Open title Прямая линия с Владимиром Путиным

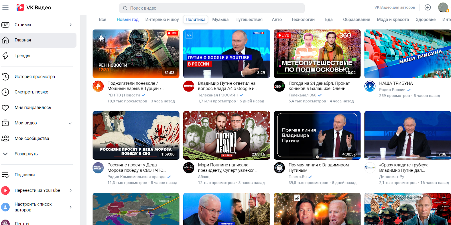319,168
